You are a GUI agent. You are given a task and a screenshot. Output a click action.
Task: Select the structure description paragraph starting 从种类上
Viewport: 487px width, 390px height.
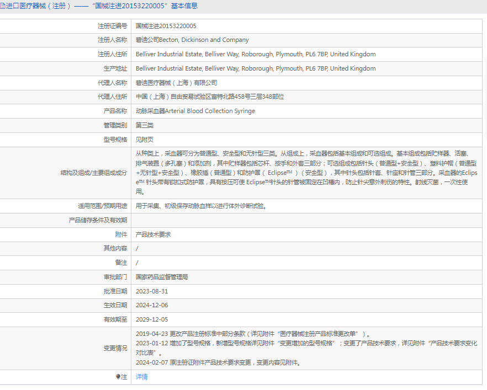[x=306, y=173]
